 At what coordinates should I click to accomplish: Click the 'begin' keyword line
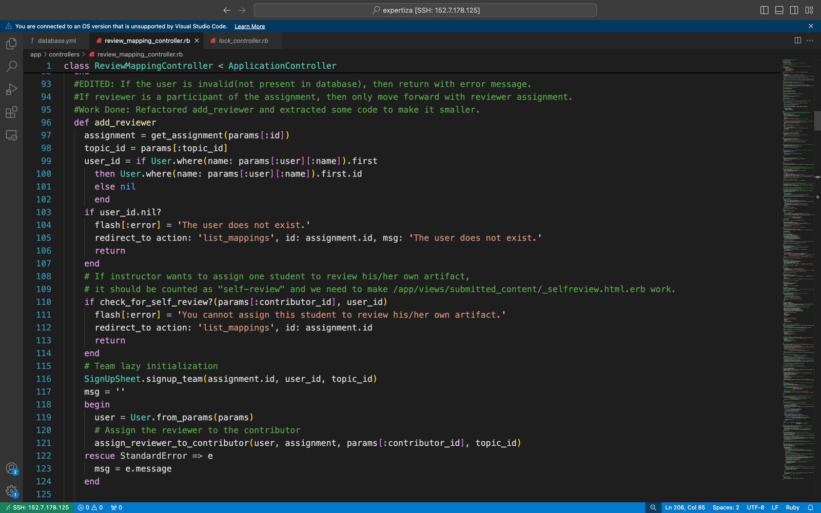[97, 405]
